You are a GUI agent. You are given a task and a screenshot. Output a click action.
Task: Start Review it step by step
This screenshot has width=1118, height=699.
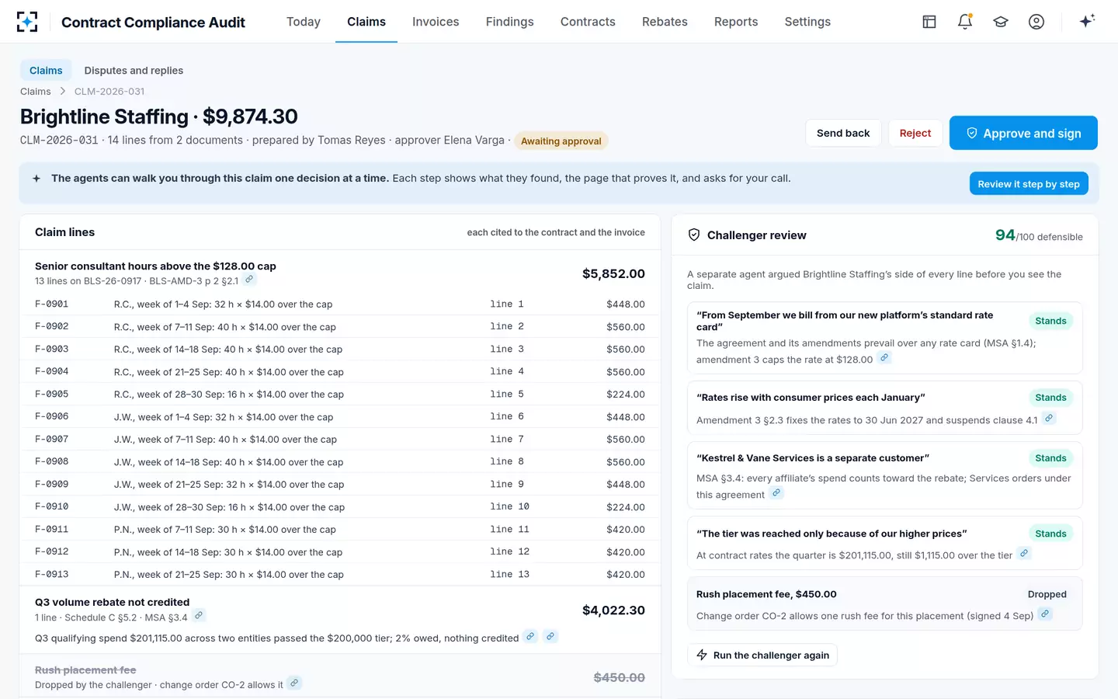click(x=1029, y=184)
